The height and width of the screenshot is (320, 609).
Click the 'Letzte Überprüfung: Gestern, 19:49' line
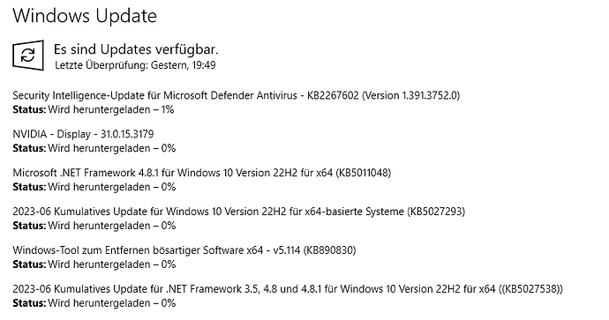tap(135, 65)
